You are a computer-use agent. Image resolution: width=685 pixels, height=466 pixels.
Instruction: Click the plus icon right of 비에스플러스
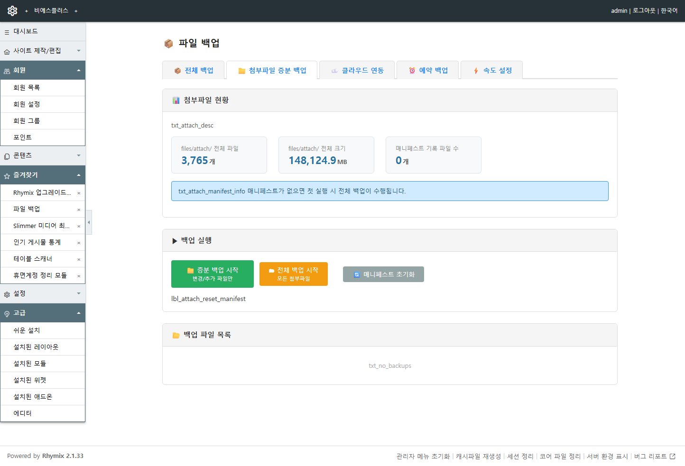[76, 11]
